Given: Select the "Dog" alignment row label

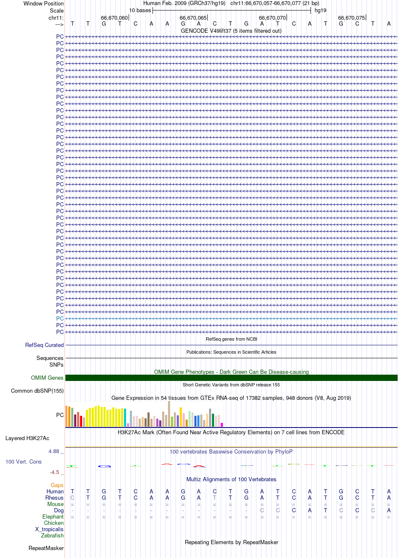Looking at the screenshot, I should [x=59, y=510].
